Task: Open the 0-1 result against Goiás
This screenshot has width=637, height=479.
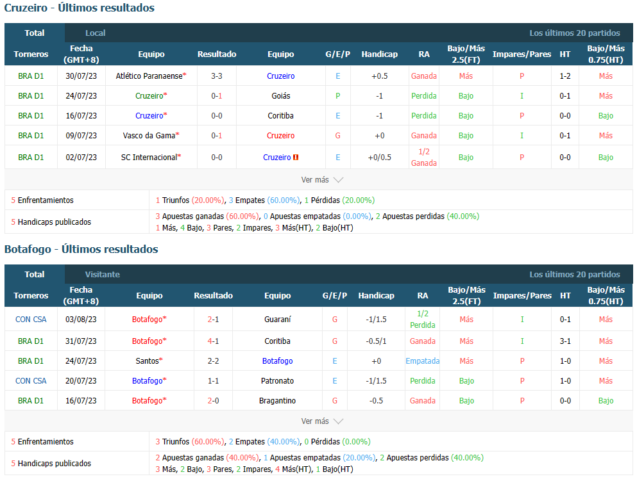Action: pyautogui.click(x=217, y=95)
